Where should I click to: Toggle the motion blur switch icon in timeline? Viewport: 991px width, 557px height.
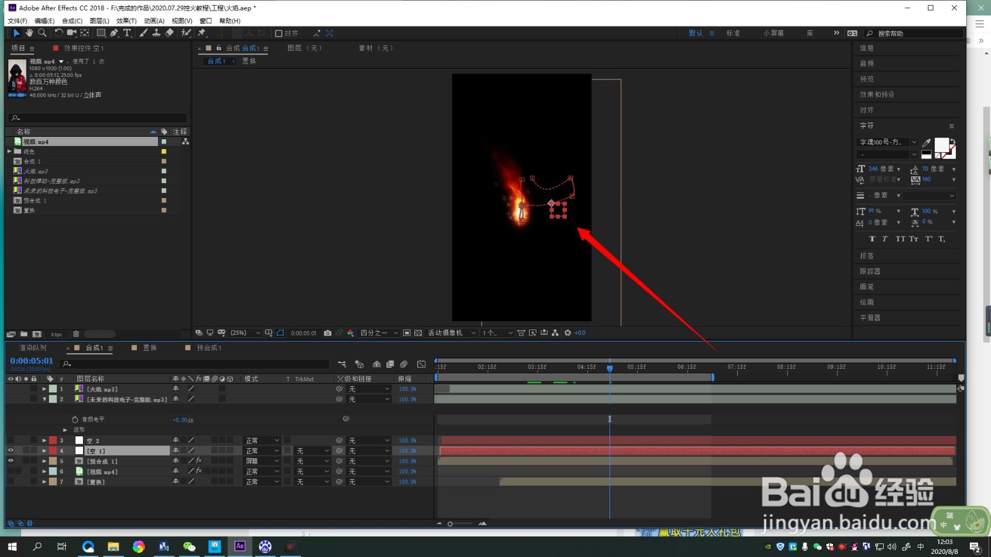[404, 364]
